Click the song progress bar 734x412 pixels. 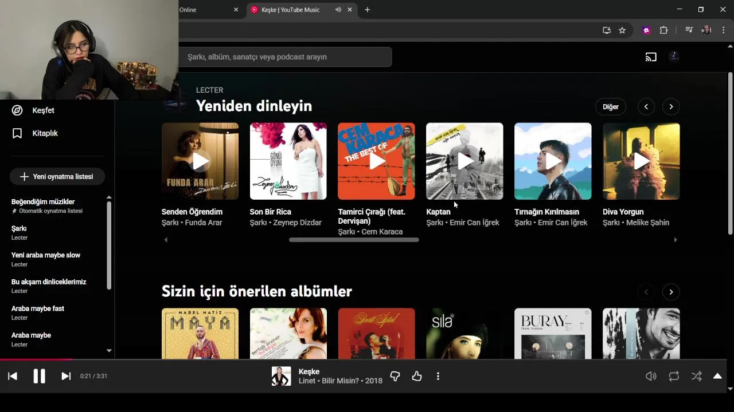pos(363,360)
